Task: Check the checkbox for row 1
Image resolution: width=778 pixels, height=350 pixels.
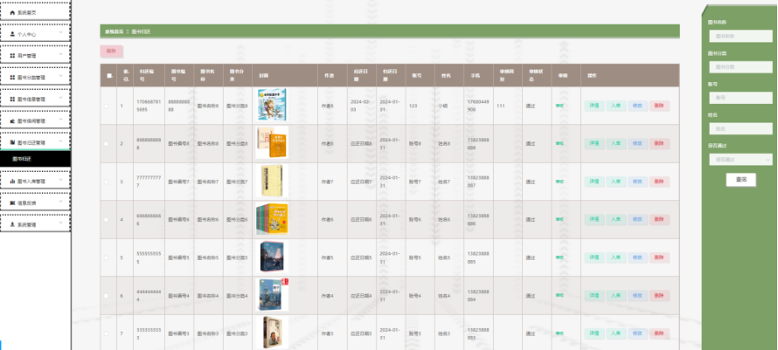Action: tap(106, 106)
